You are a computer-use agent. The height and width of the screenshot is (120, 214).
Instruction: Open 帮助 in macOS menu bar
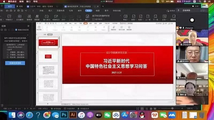pyautogui.click(x=35, y=2)
